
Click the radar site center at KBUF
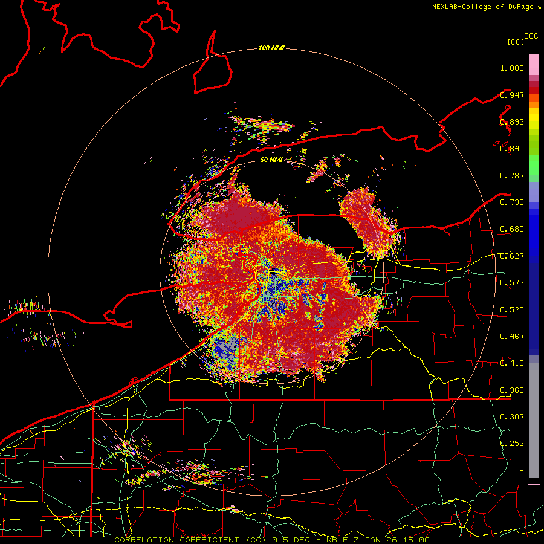click(x=271, y=273)
